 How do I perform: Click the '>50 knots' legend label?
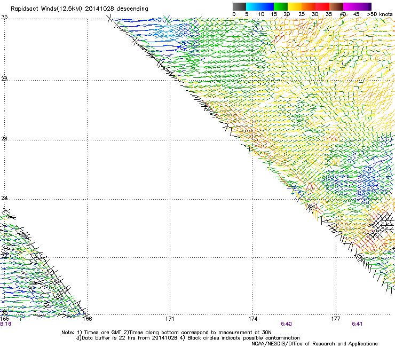380,14
